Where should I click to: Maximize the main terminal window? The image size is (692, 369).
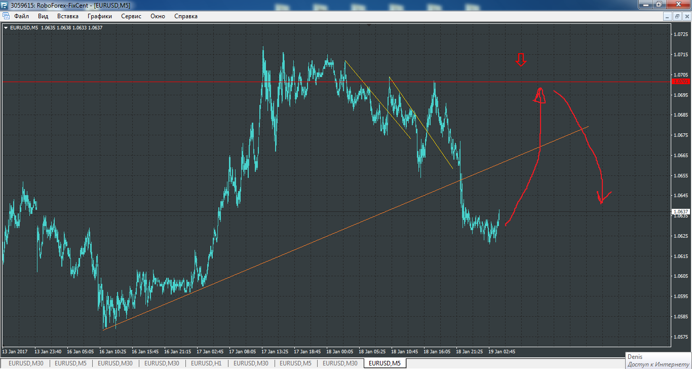click(659, 4)
